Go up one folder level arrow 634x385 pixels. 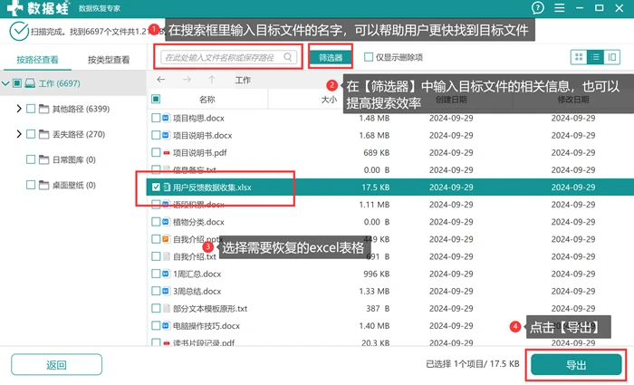click(211, 80)
